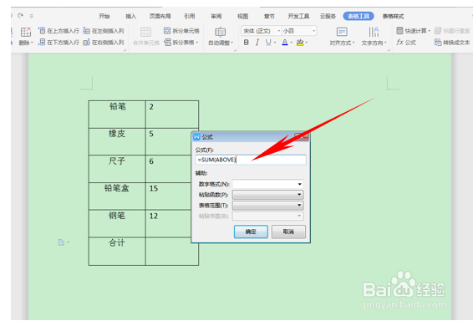Click the paste options icon left of table
Image resolution: width=473 pixels, height=321 pixels.
coord(61,242)
